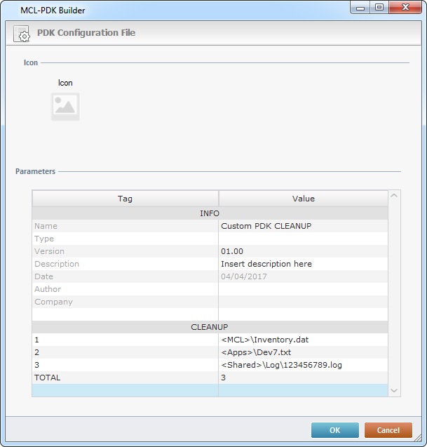Select the Value column header
Image resolution: width=427 pixels, height=447 pixels.
(303, 199)
